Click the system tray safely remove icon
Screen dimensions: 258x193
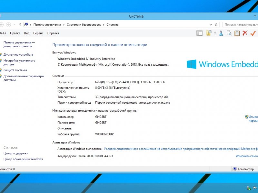249,188
